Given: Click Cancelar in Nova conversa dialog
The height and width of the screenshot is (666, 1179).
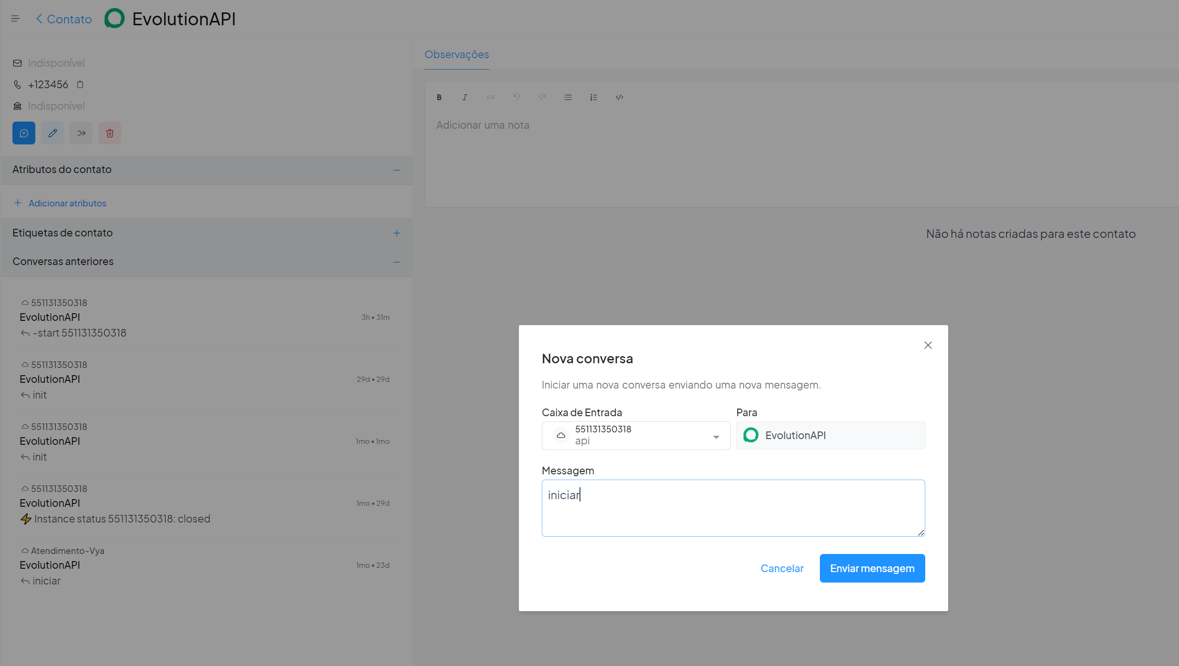Looking at the screenshot, I should pos(782,568).
